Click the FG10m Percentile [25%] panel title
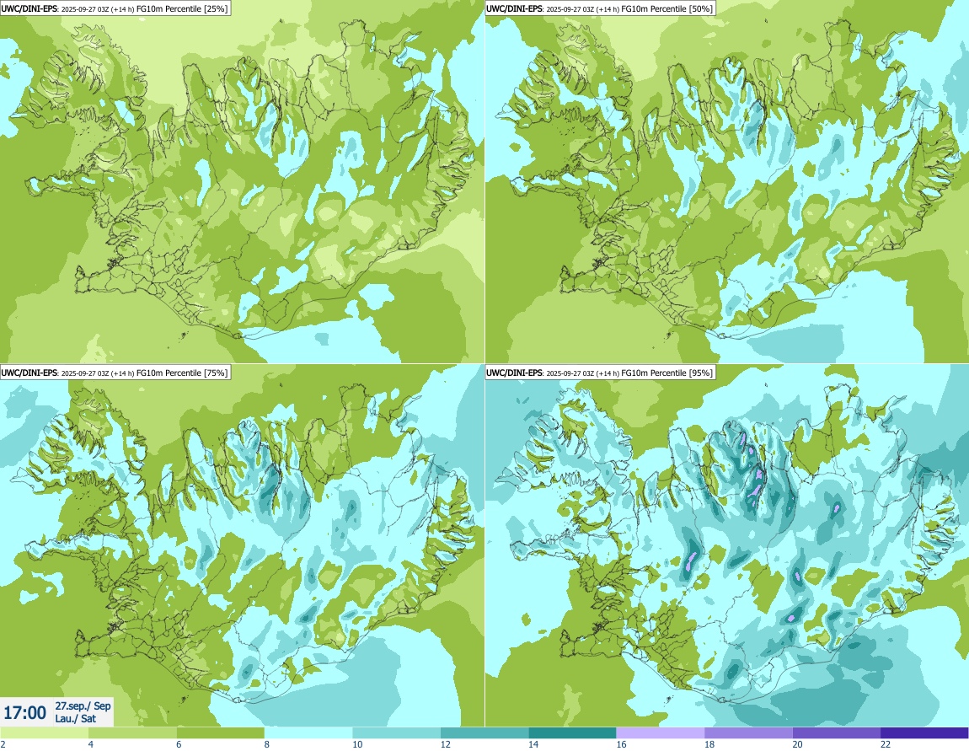 pos(115,8)
